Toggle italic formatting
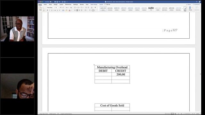Viewport: 205px width, 115px height. point(50,10)
